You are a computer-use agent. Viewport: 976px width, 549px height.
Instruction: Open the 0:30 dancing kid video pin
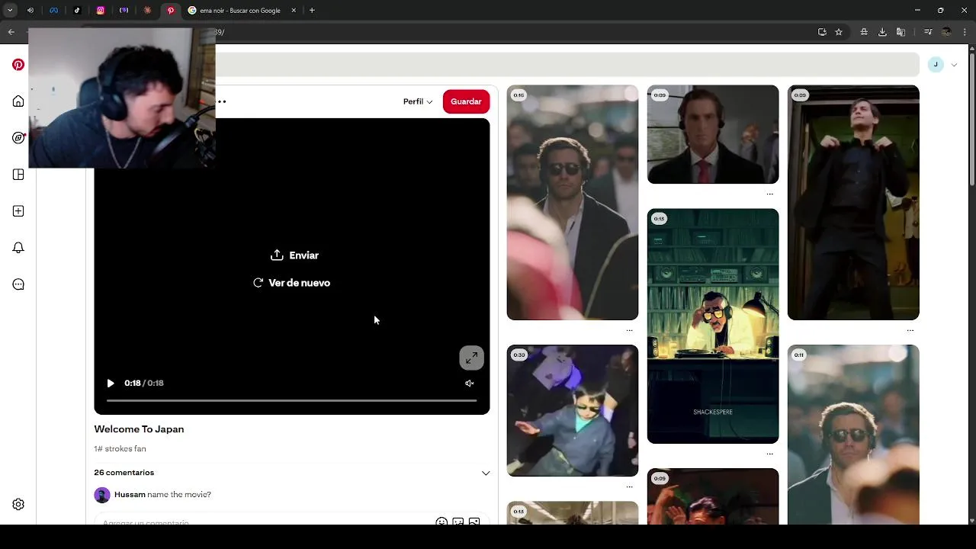(573, 411)
